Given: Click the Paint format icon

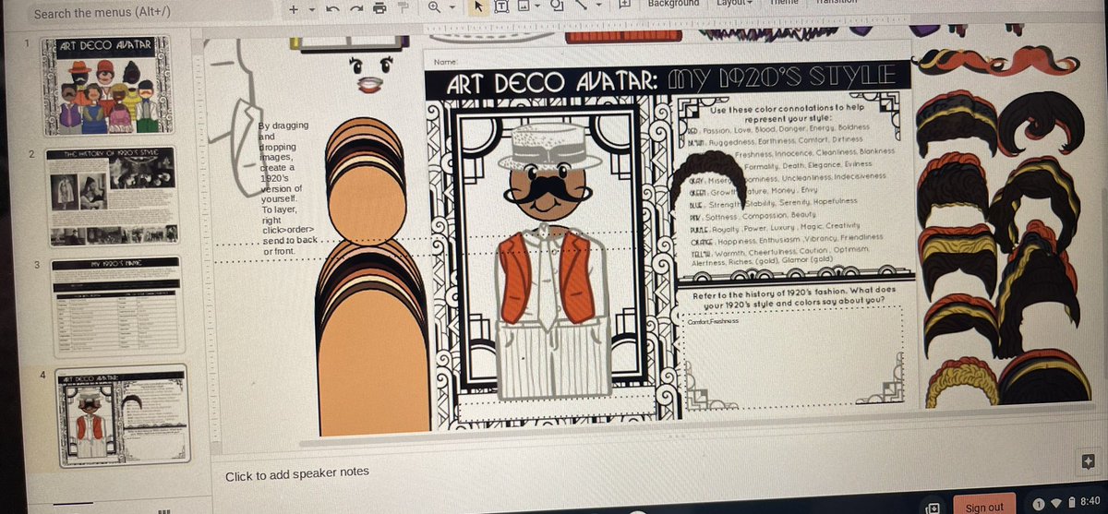Looking at the screenshot, I should click(403, 8).
